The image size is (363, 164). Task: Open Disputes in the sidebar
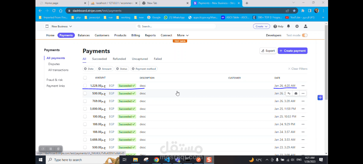point(54,64)
